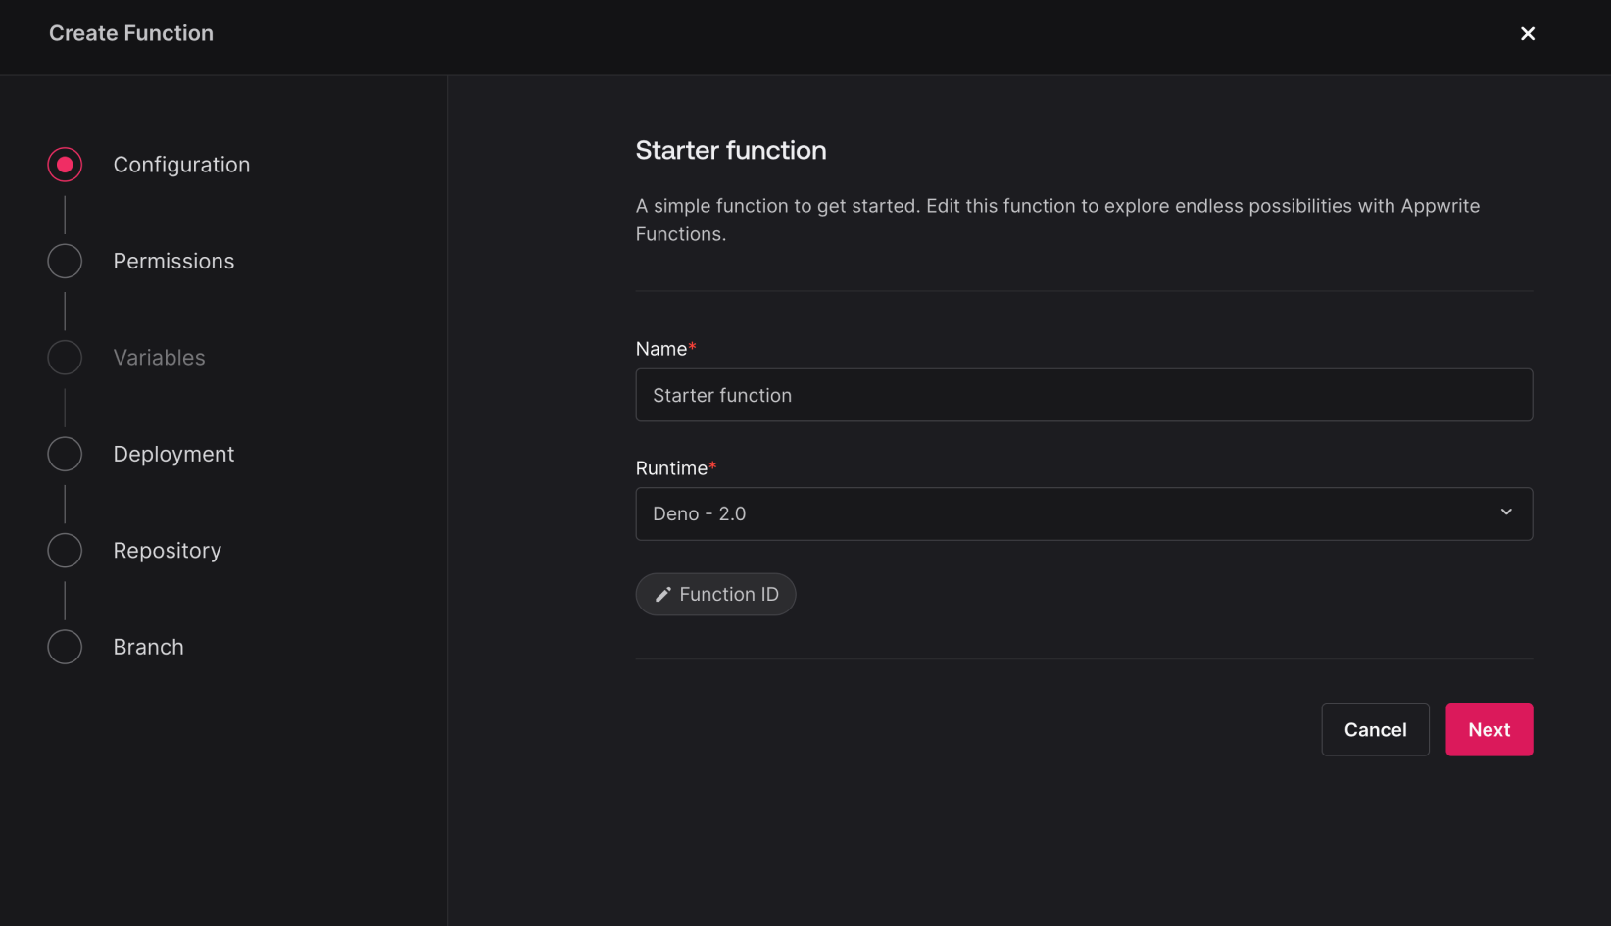Expand Runtime list via chevron arrow
Screen dimensions: 1611x926
point(1506,512)
